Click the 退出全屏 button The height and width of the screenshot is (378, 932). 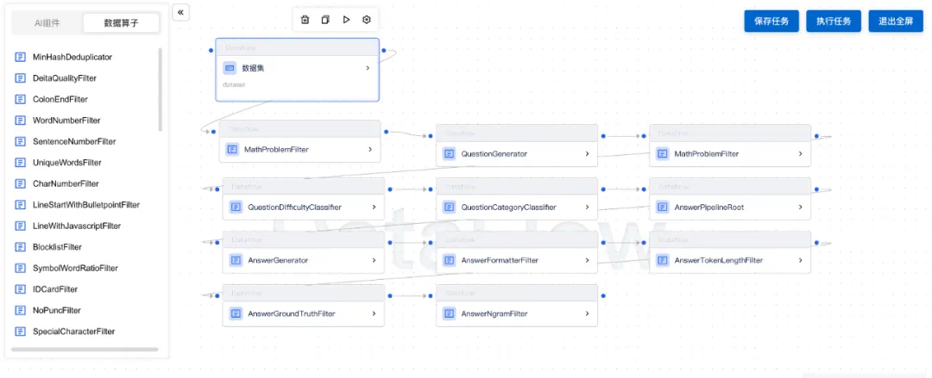pos(896,21)
